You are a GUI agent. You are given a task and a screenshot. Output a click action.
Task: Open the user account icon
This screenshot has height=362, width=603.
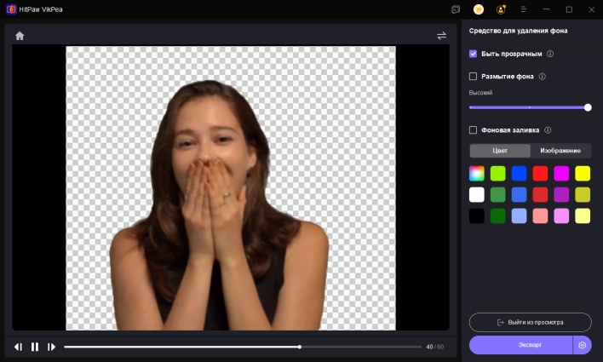[501, 9]
